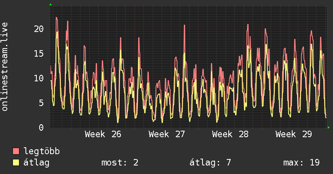Click the 5 tick on the y-axis

click(41, 103)
